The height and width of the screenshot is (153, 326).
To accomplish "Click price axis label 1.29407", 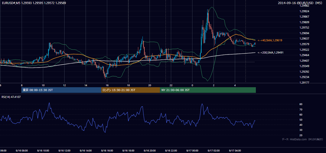I will click(304, 61).
